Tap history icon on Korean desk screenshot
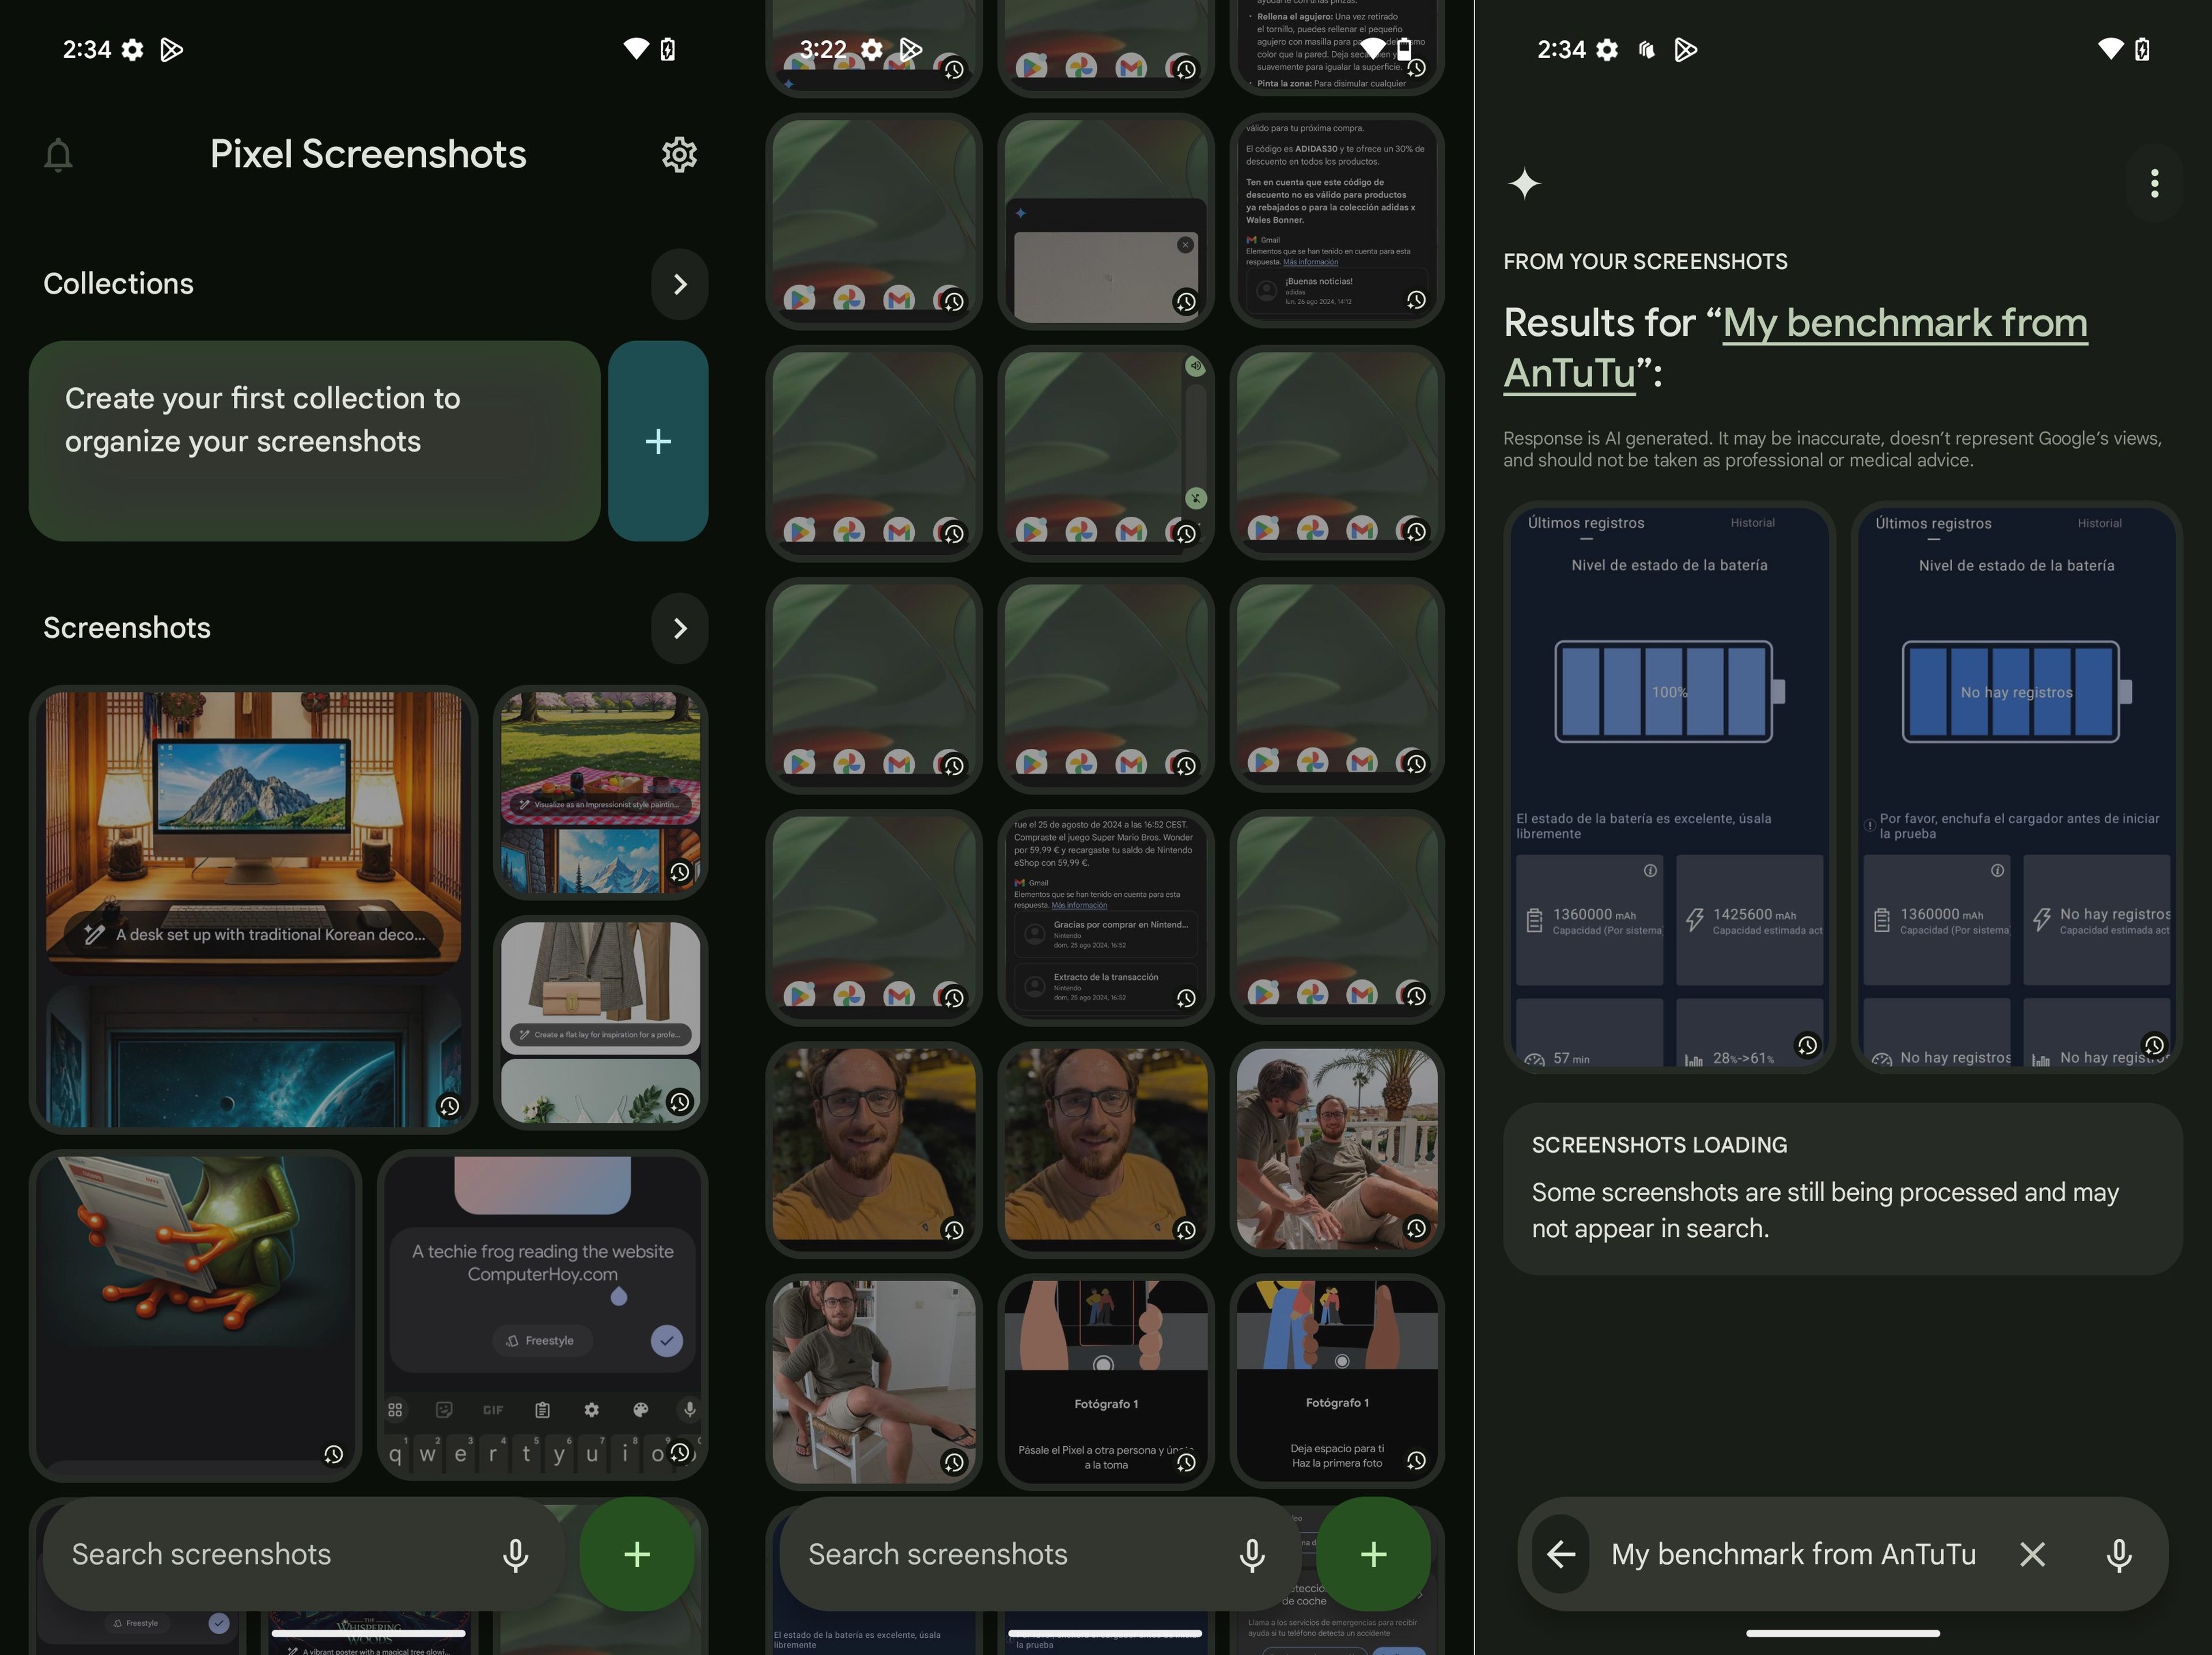Image resolution: width=2212 pixels, height=1655 pixels. [449, 1106]
